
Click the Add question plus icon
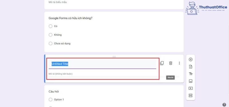pyautogui.click(x=191, y=60)
